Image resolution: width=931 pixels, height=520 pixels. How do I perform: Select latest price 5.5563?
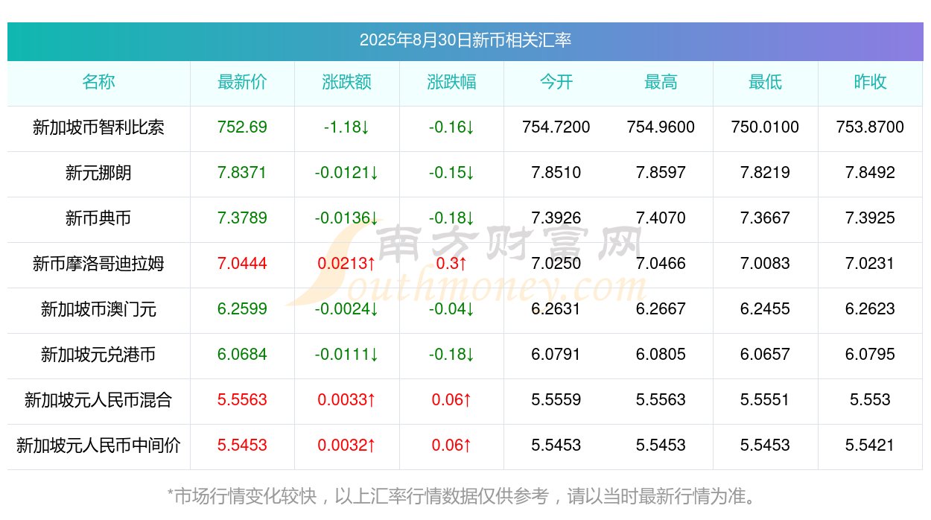[x=242, y=400]
